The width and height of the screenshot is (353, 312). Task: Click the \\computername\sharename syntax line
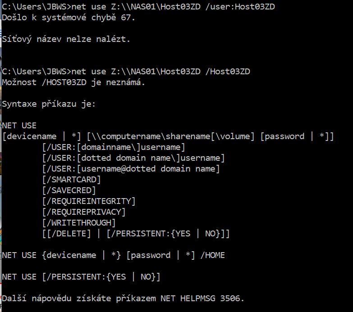click(168, 136)
